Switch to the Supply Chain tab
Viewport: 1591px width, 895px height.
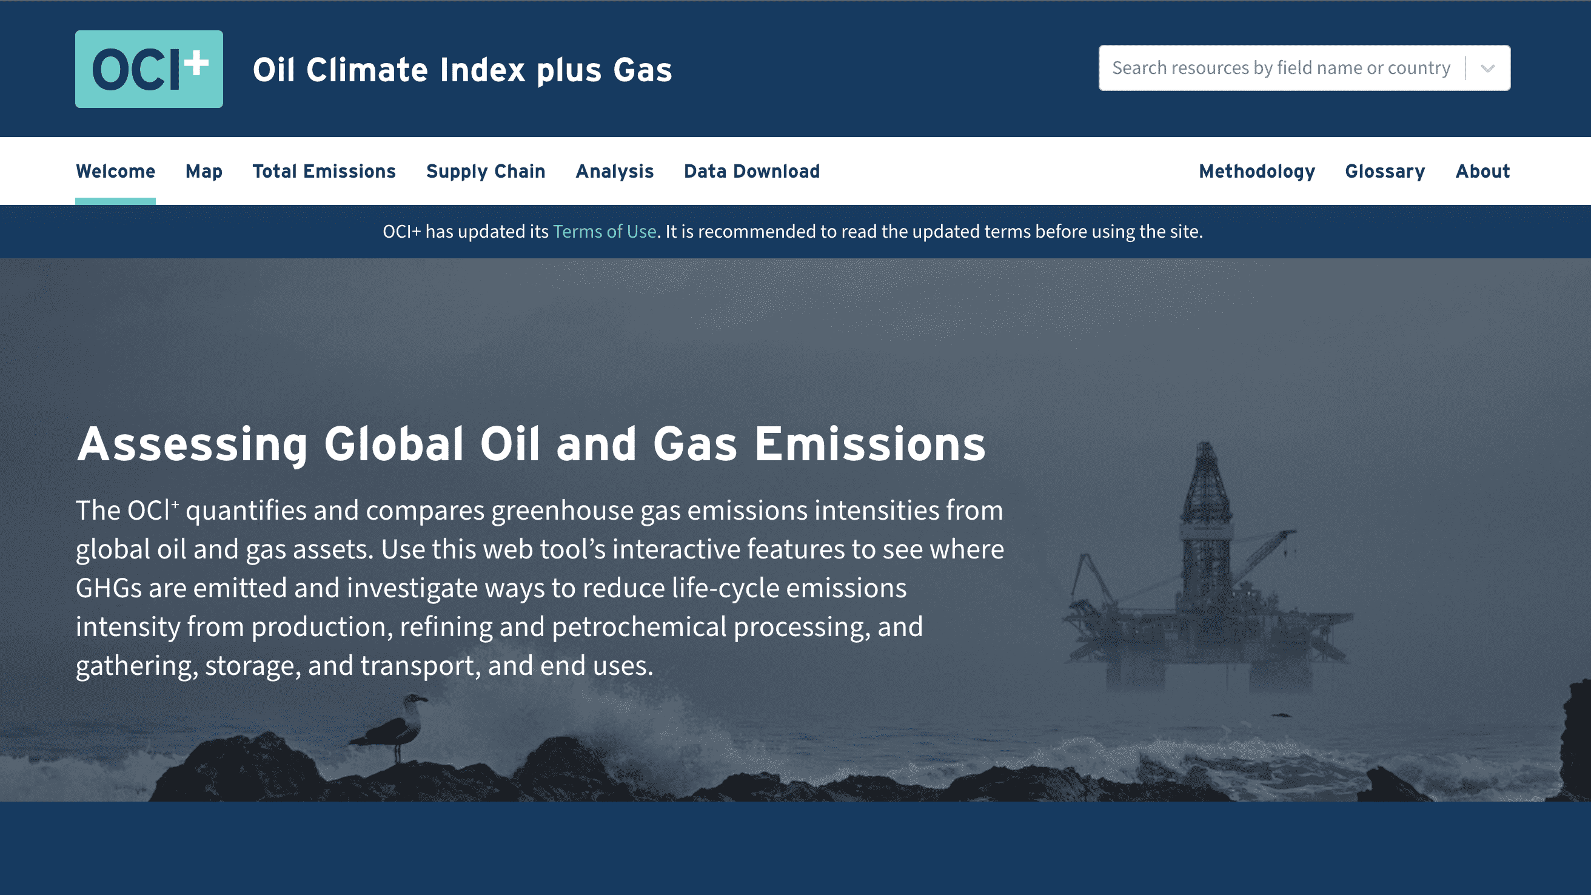click(486, 171)
